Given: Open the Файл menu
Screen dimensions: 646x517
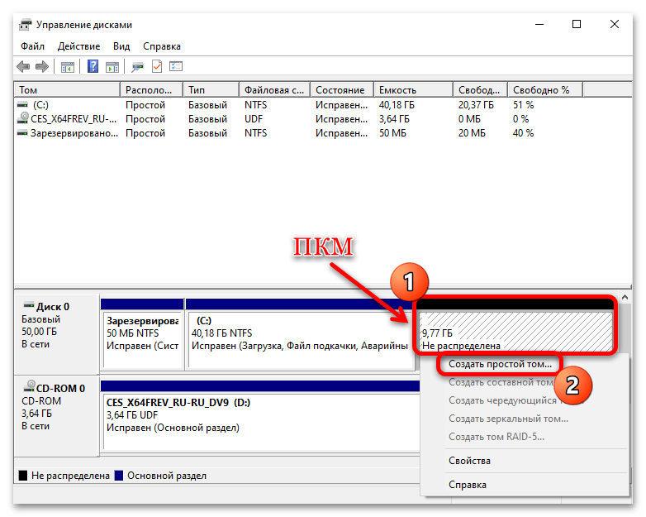Looking at the screenshot, I should tap(32, 46).
